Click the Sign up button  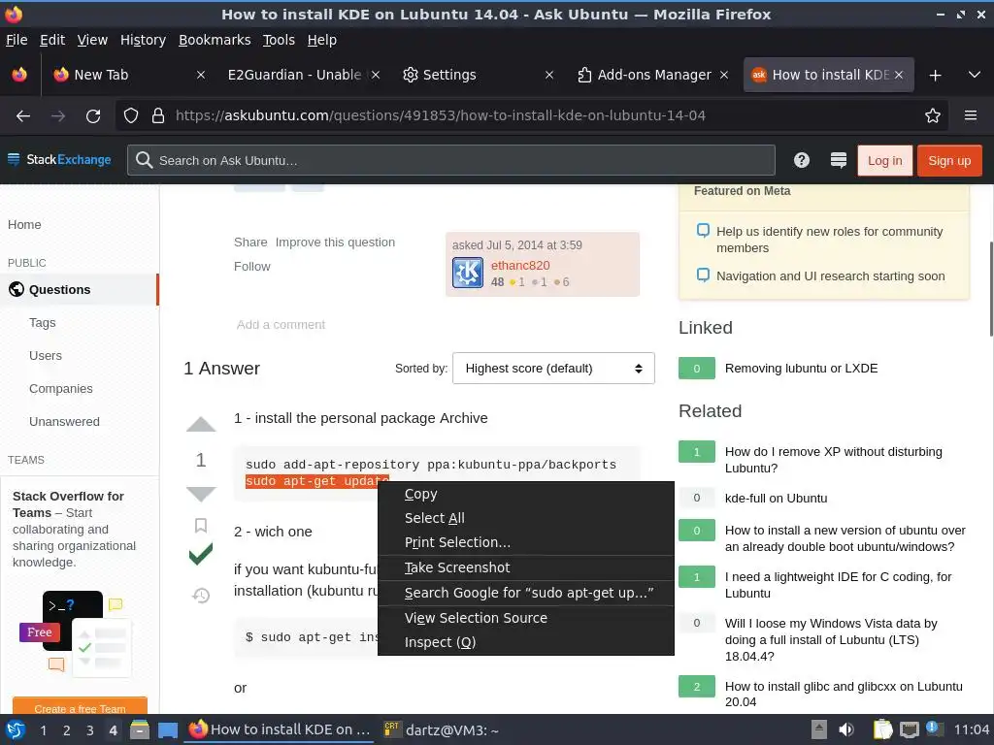(x=949, y=160)
